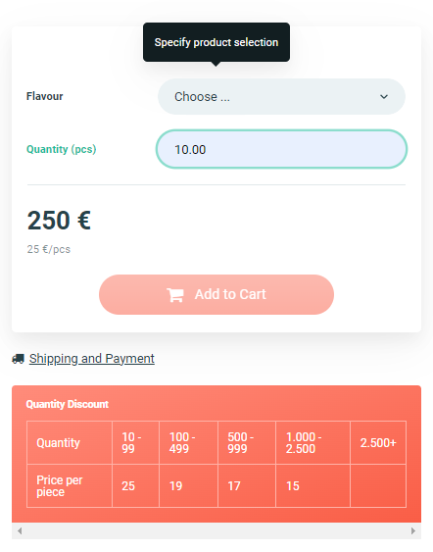The image size is (433, 552).
Task: Click into the Quantity input field
Action: [281, 149]
